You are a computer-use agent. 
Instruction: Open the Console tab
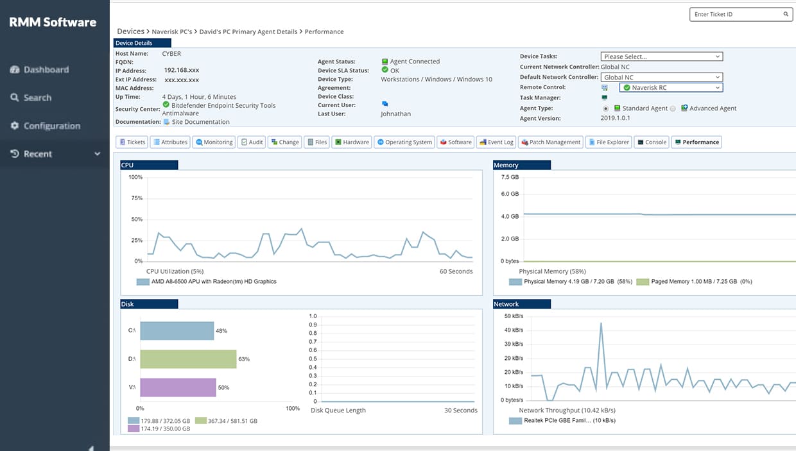tap(652, 142)
